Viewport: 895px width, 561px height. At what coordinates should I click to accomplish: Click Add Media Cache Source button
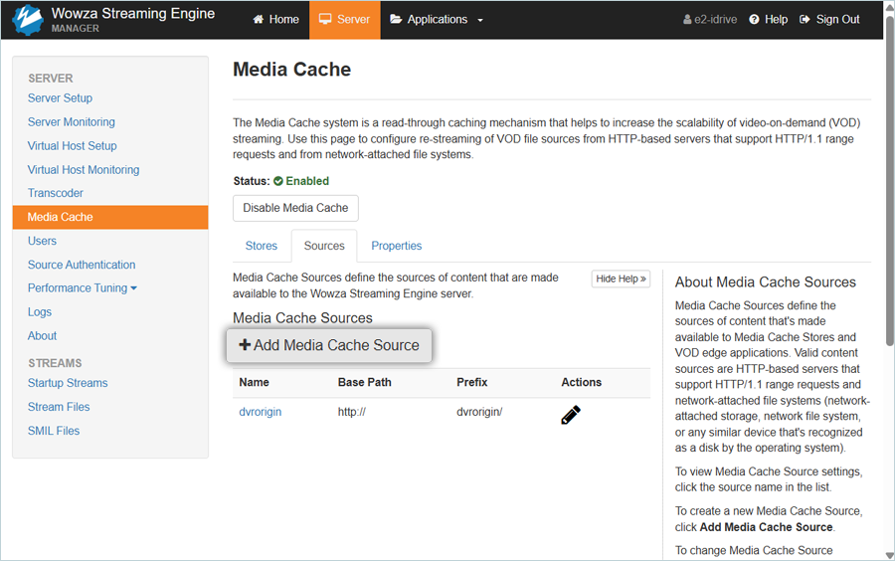pyautogui.click(x=329, y=345)
